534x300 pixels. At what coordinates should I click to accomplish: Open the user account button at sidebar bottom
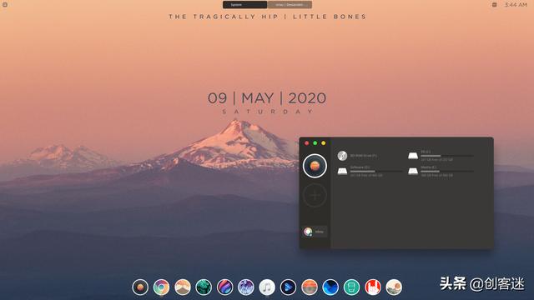tap(315, 232)
